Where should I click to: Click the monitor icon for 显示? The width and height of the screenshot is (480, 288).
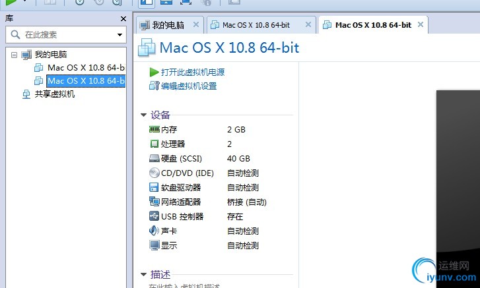(154, 245)
